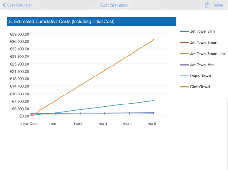The width and height of the screenshot is (228, 171).
Task: Tap the Cloth Towel Year5 data point
Action: [x=154, y=40]
